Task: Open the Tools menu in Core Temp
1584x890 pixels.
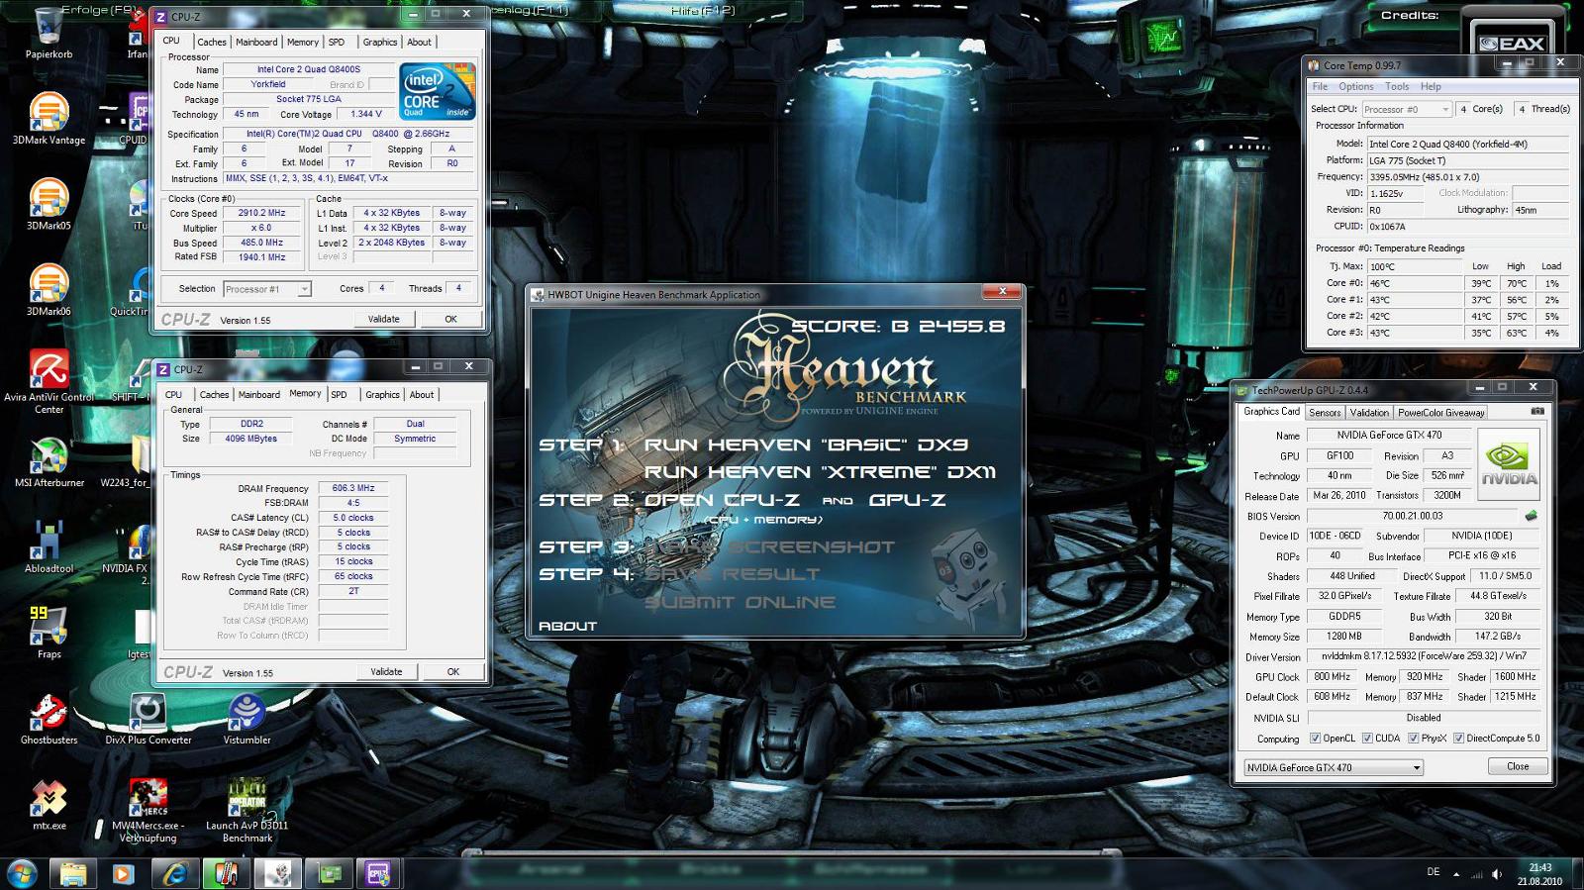Action: [1397, 87]
